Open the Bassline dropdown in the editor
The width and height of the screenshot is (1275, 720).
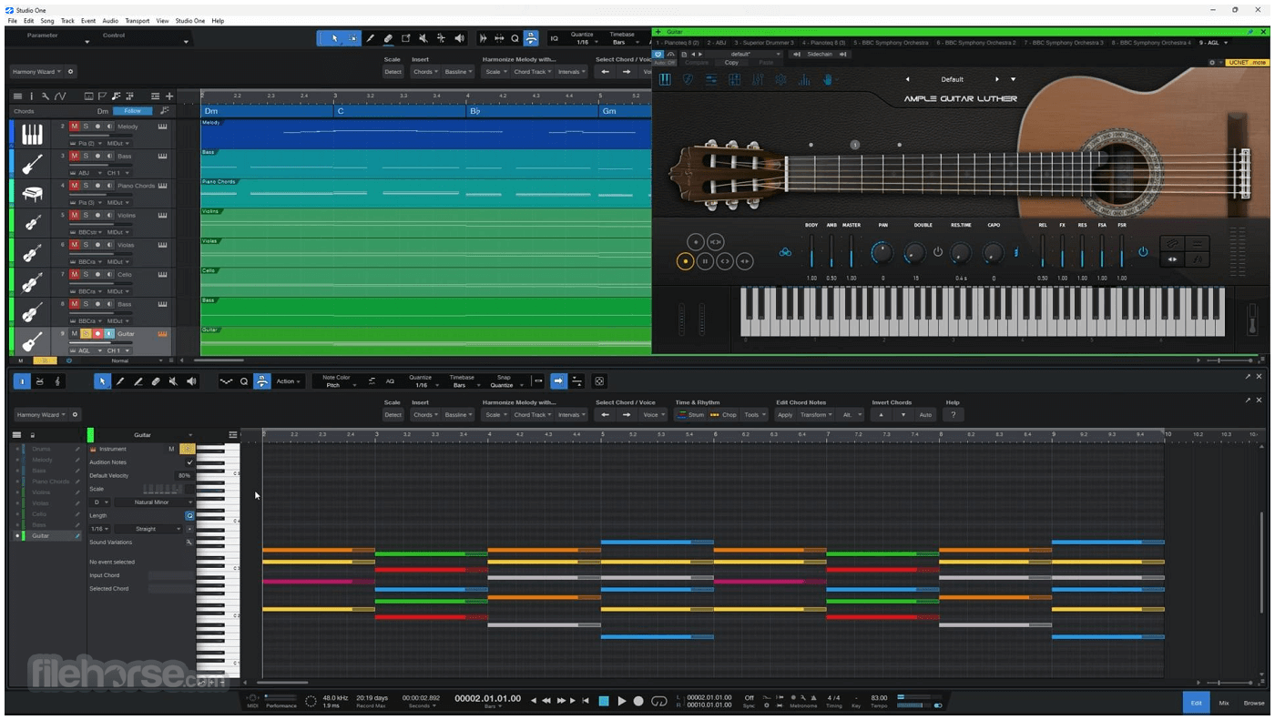tap(458, 415)
